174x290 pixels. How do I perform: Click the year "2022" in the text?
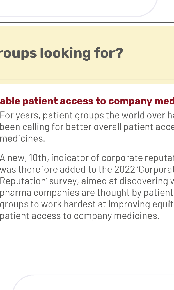click(125, 169)
